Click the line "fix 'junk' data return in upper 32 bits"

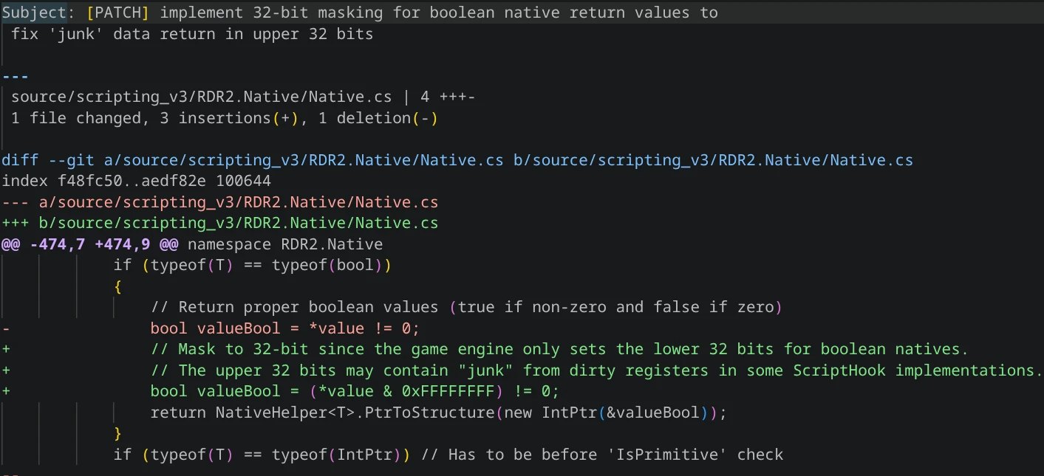coord(192,34)
